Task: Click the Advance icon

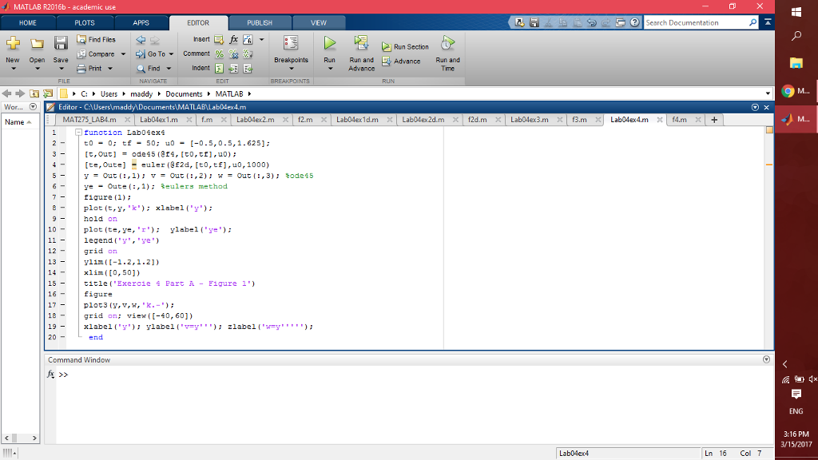Action: tap(387, 61)
